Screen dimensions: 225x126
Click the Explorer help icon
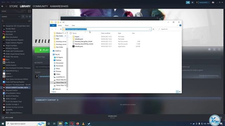180,25
